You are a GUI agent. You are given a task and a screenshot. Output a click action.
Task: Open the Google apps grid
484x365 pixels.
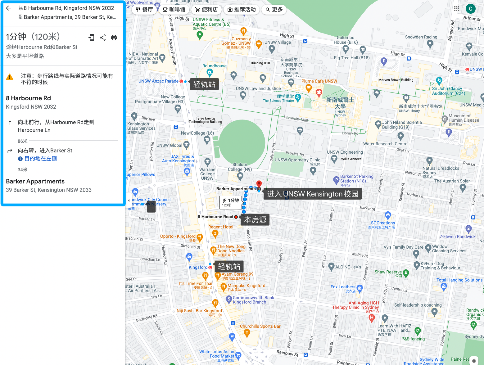tap(457, 9)
